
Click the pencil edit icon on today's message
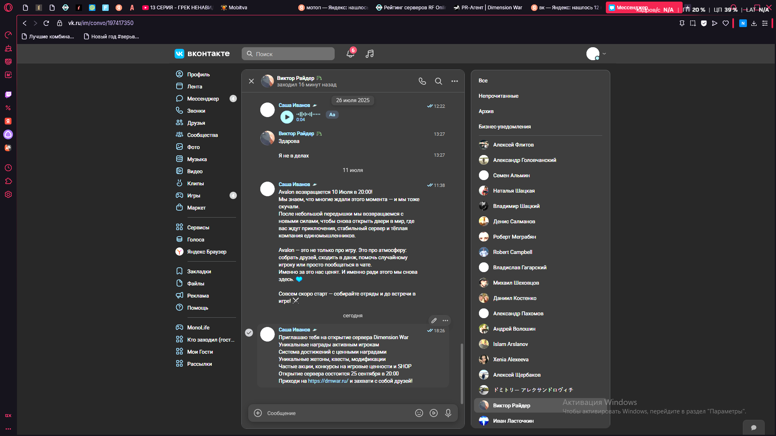434,321
